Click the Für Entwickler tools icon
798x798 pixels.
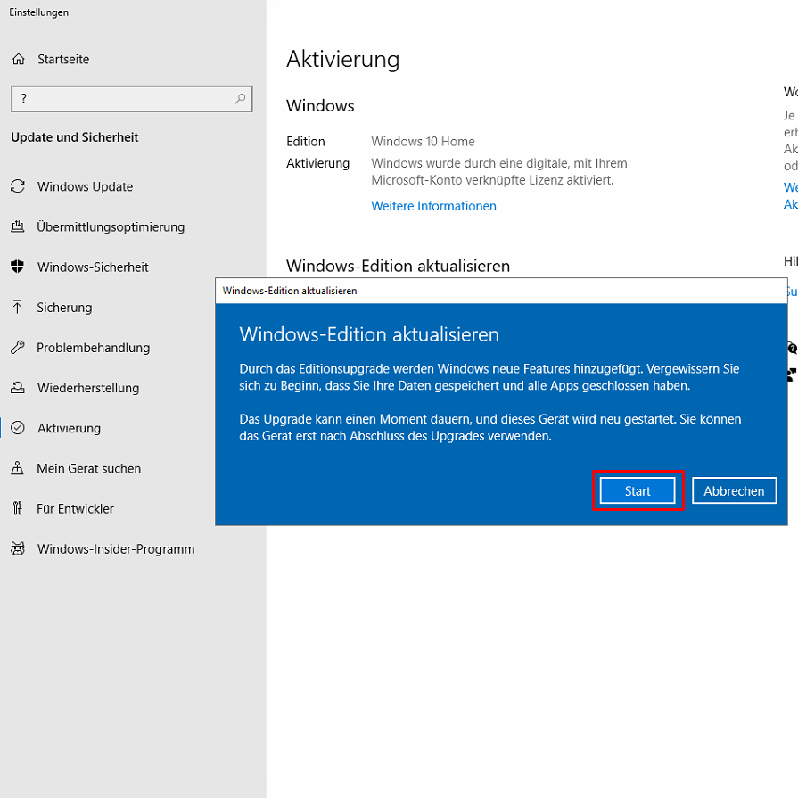(x=17, y=509)
